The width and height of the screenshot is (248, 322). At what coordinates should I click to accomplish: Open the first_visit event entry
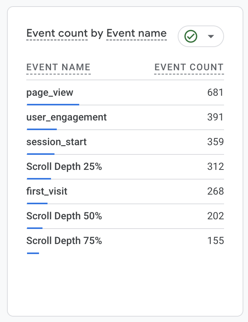click(47, 192)
